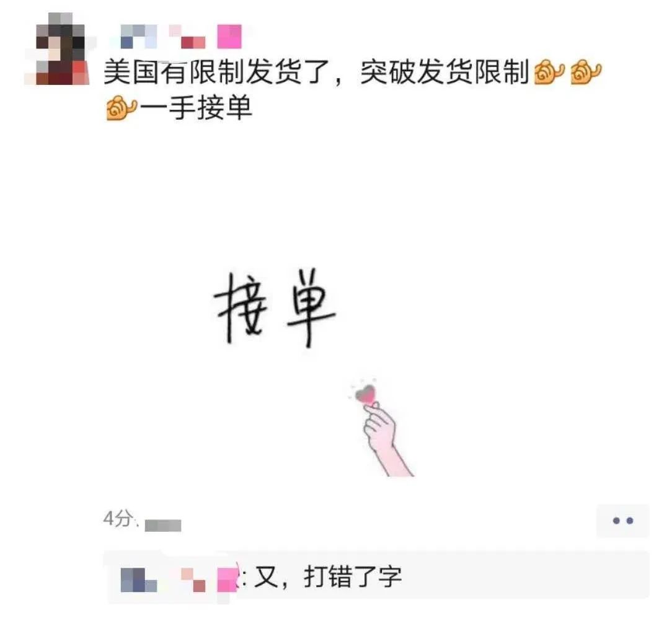Click the gray blurred text beside the timestamp

tap(163, 525)
